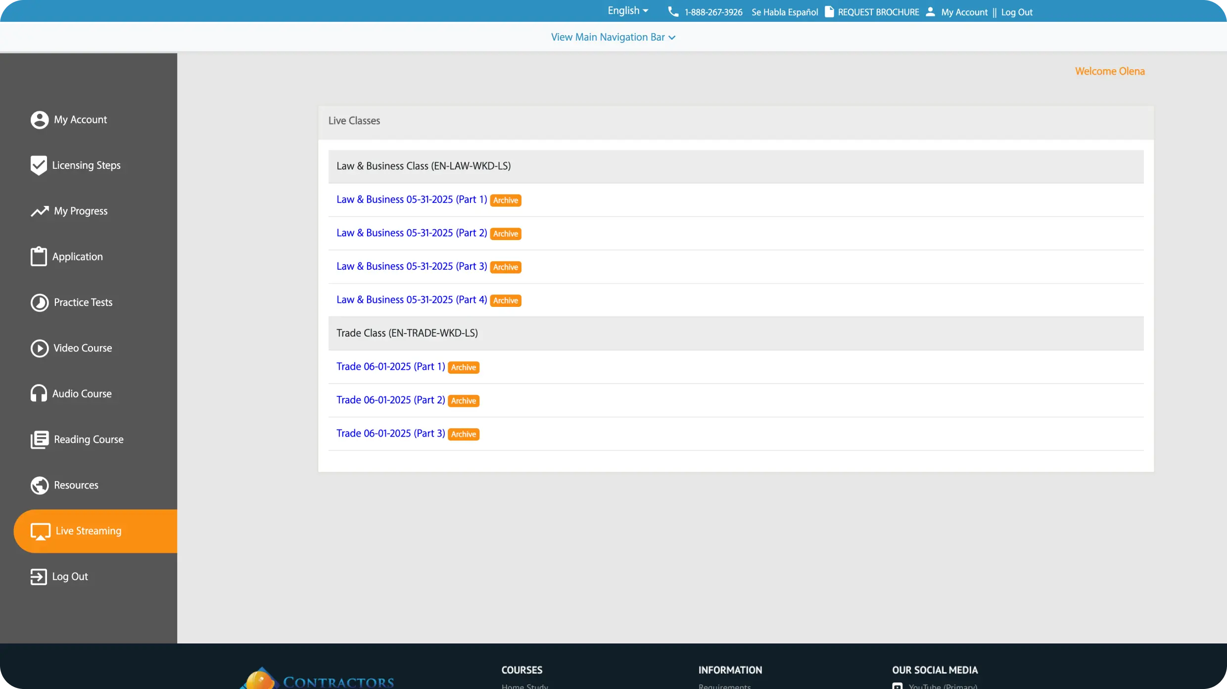Click the Request Brochure document icon
The height and width of the screenshot is (689, 1227).
click(829, 12)
